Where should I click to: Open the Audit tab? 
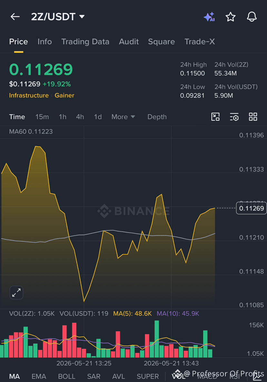click(129, 42)
